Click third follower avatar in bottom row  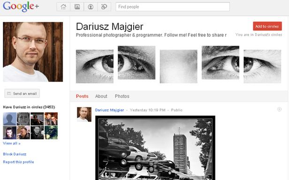(x=37, y=133)
